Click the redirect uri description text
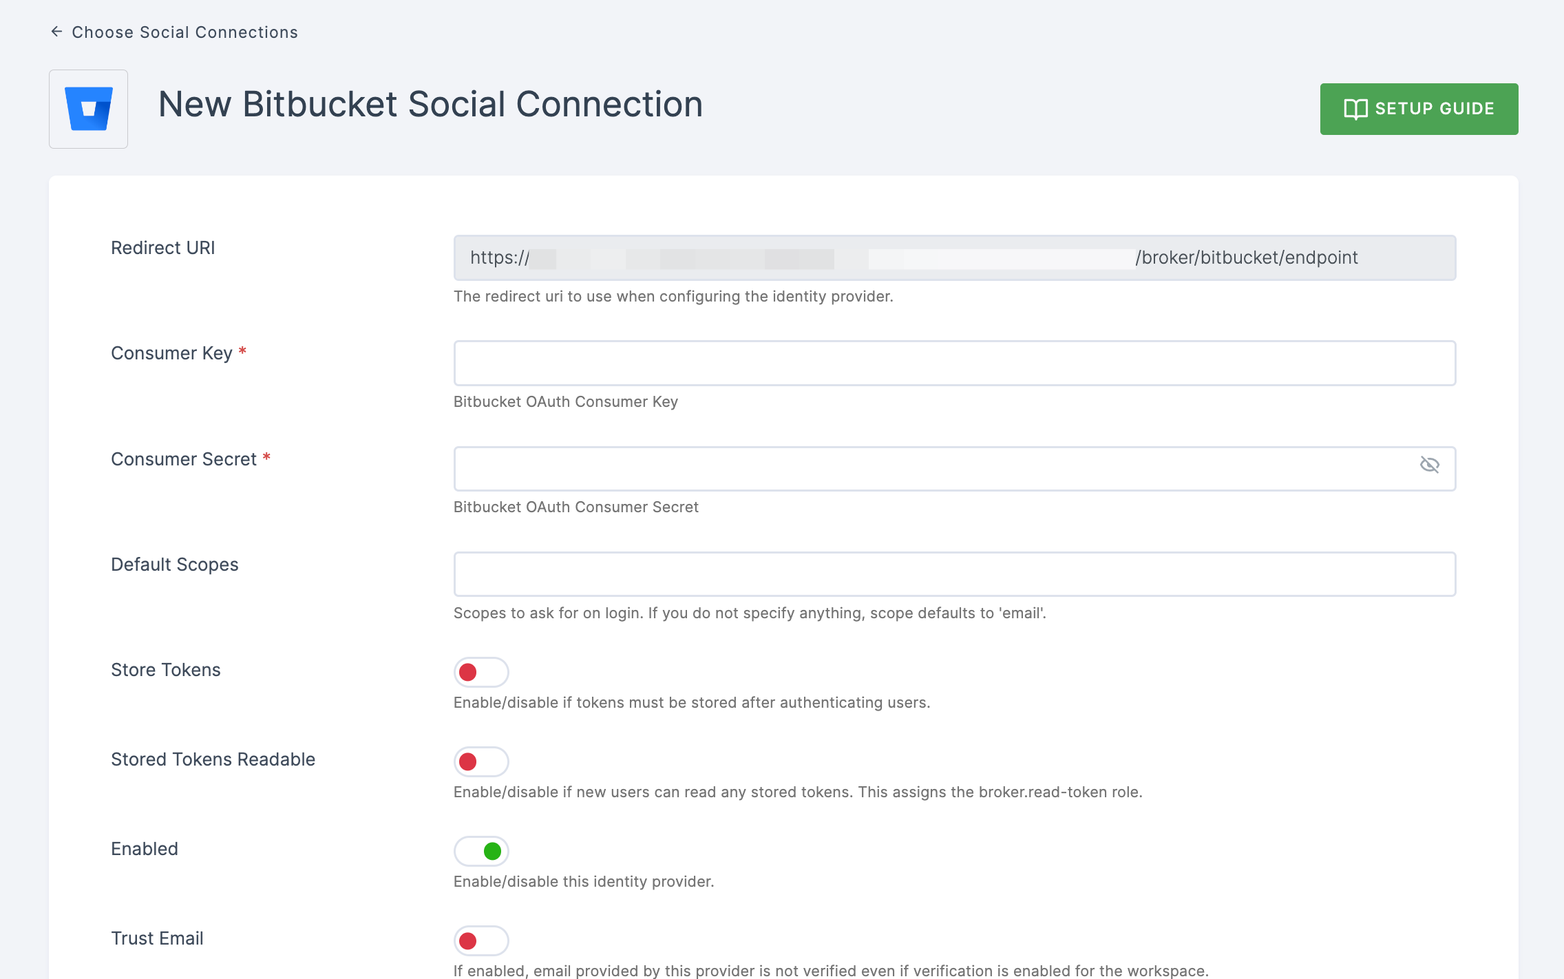The height and width of the screenshot is (979, 1564). tap(673, 296)
